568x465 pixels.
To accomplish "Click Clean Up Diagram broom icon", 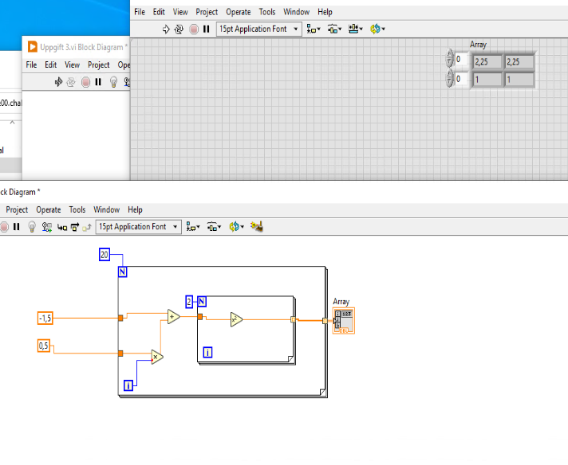I will [x=256, y=227].
